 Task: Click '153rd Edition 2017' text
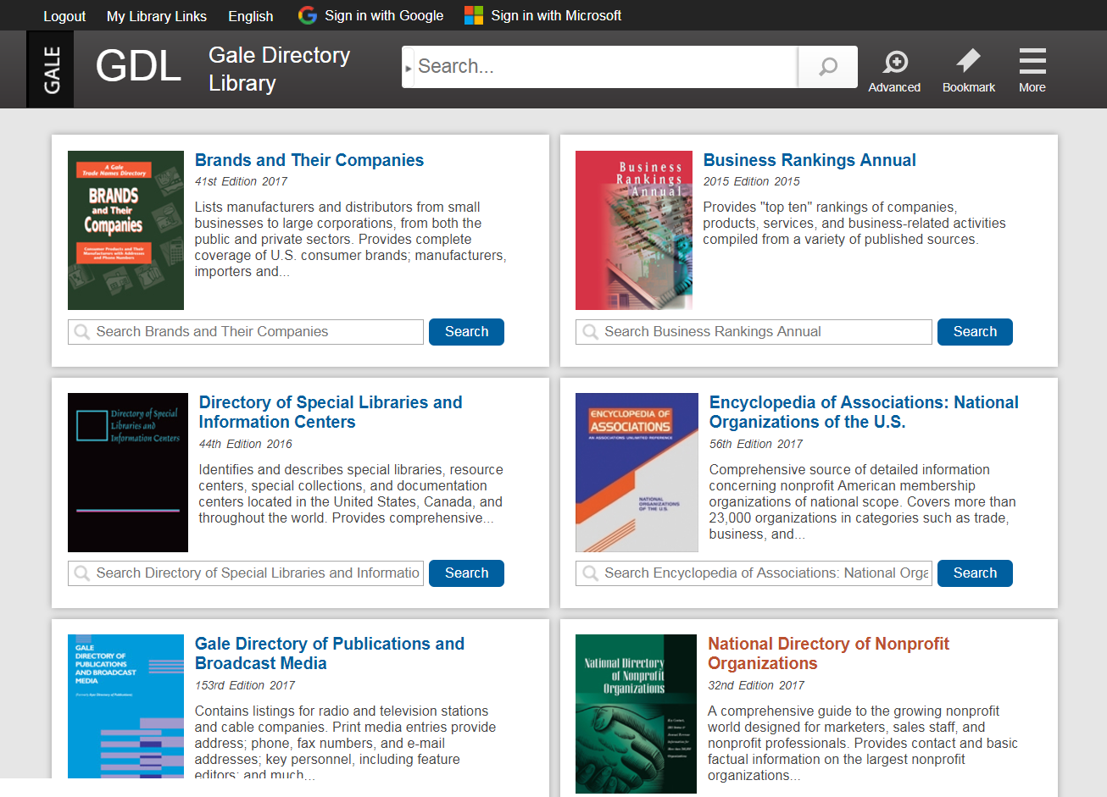pyautogui.click(x=245, y=685)
